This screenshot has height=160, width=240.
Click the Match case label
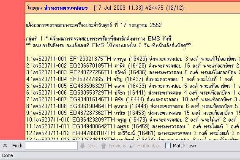184,146
